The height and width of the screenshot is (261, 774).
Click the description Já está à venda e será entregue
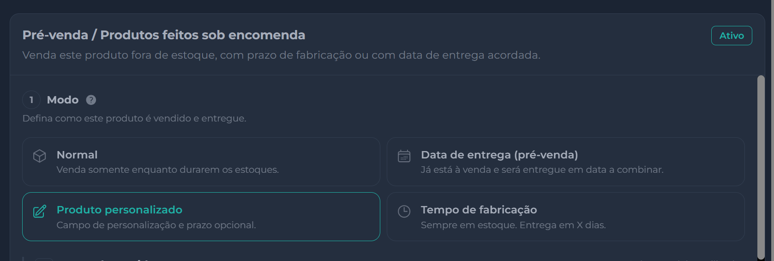click(x=542, y=170)
